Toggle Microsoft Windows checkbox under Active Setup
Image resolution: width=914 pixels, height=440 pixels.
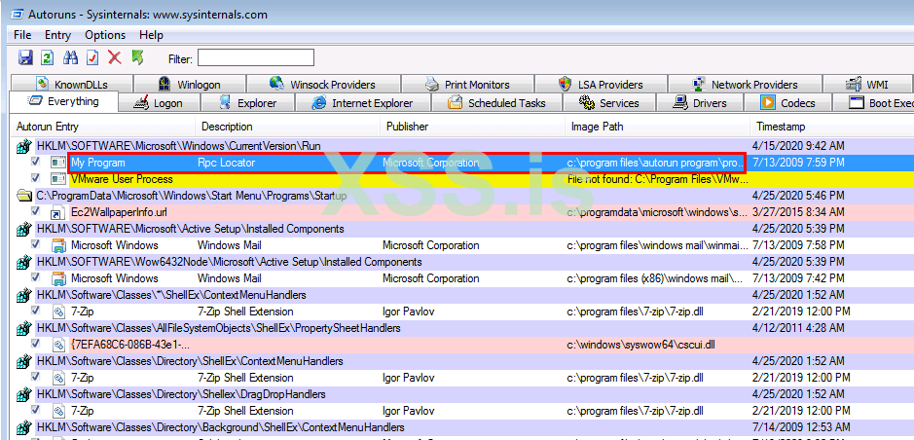36,244
